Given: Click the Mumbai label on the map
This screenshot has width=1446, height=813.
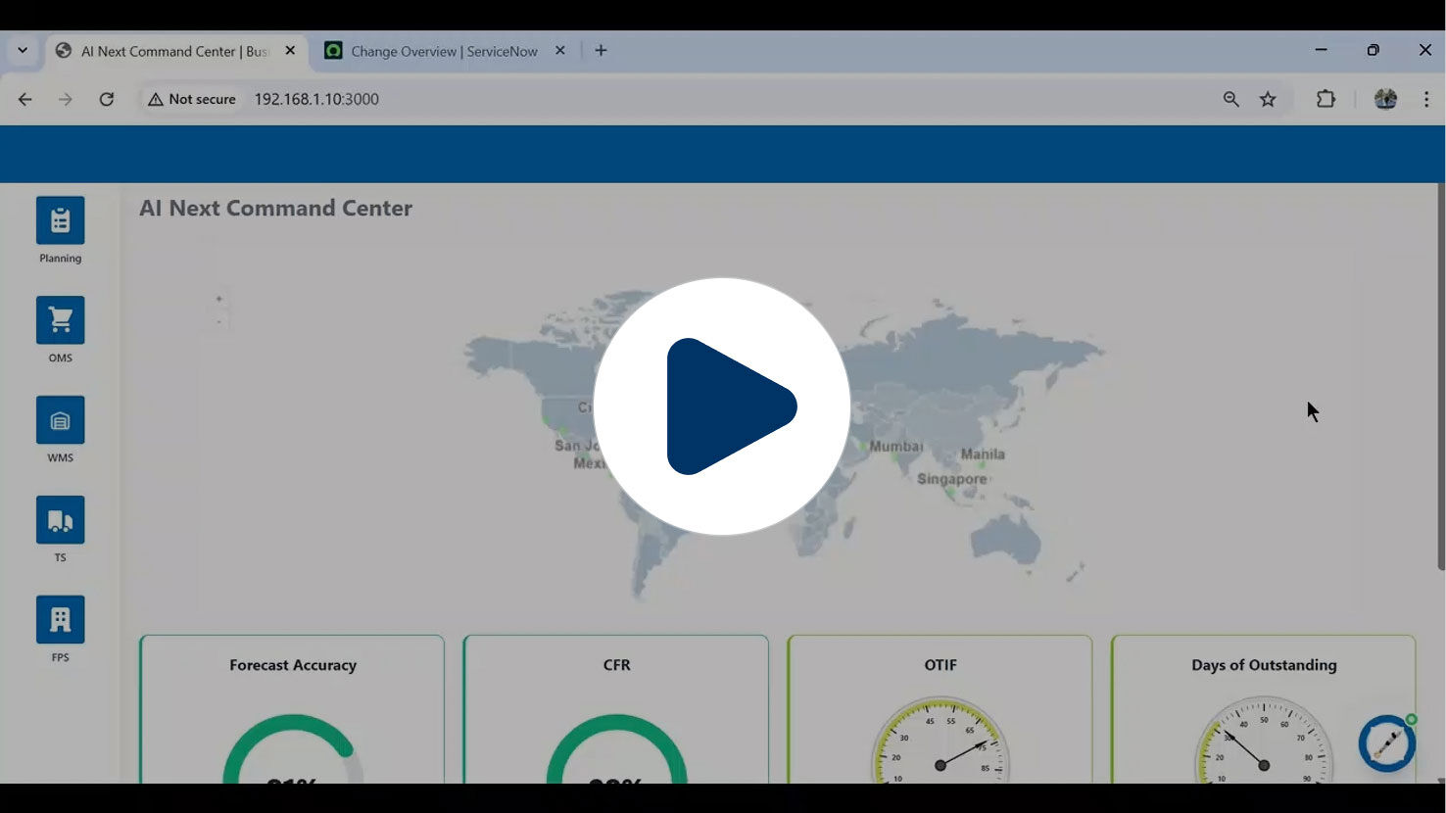Looking at the screenshot, I should tap(896, 447).
